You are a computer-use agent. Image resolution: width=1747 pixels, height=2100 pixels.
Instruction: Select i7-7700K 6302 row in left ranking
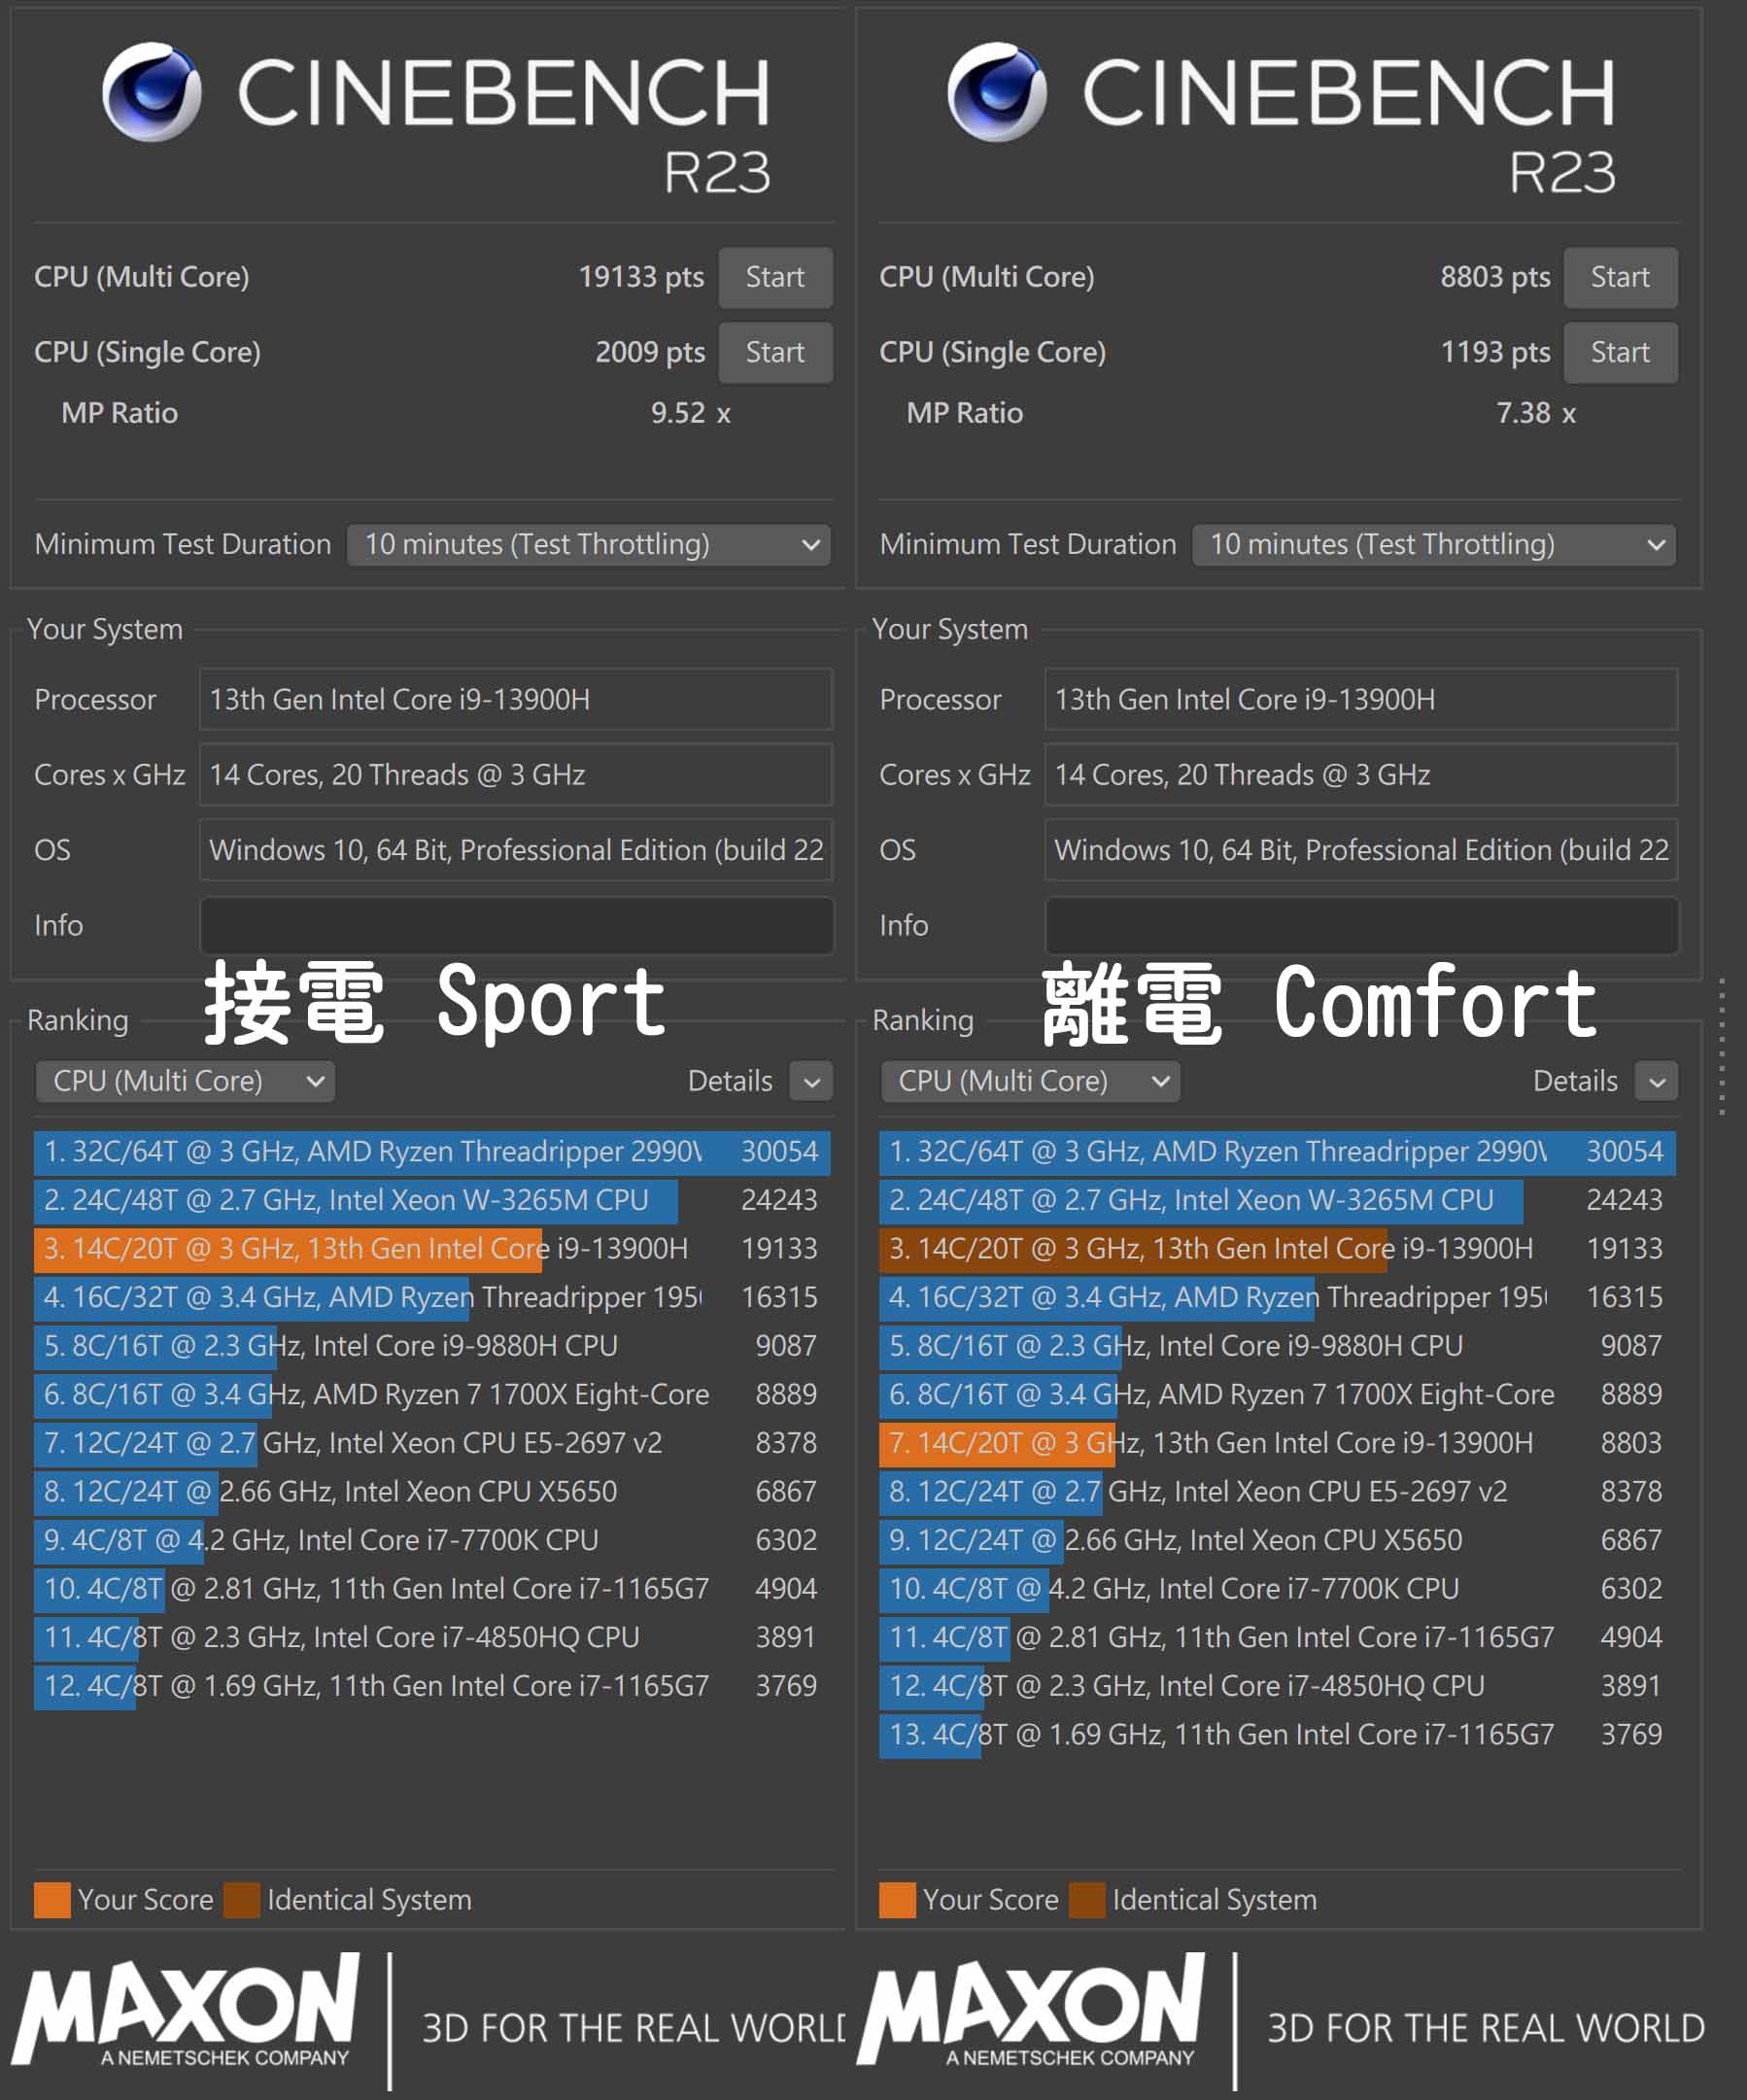pos(432,1541)
